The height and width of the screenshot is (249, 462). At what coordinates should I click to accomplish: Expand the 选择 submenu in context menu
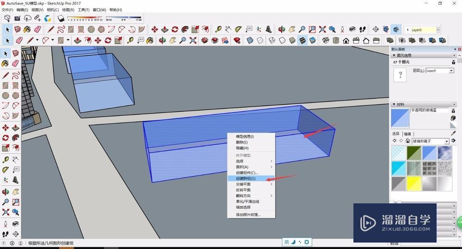point(251,161)
